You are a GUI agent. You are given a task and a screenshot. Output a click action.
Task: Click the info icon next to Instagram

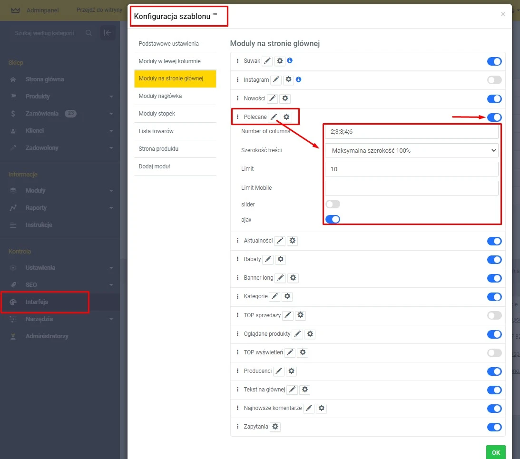(x=299, y=80)
